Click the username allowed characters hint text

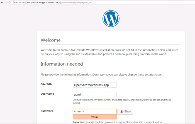pos(122,101)
